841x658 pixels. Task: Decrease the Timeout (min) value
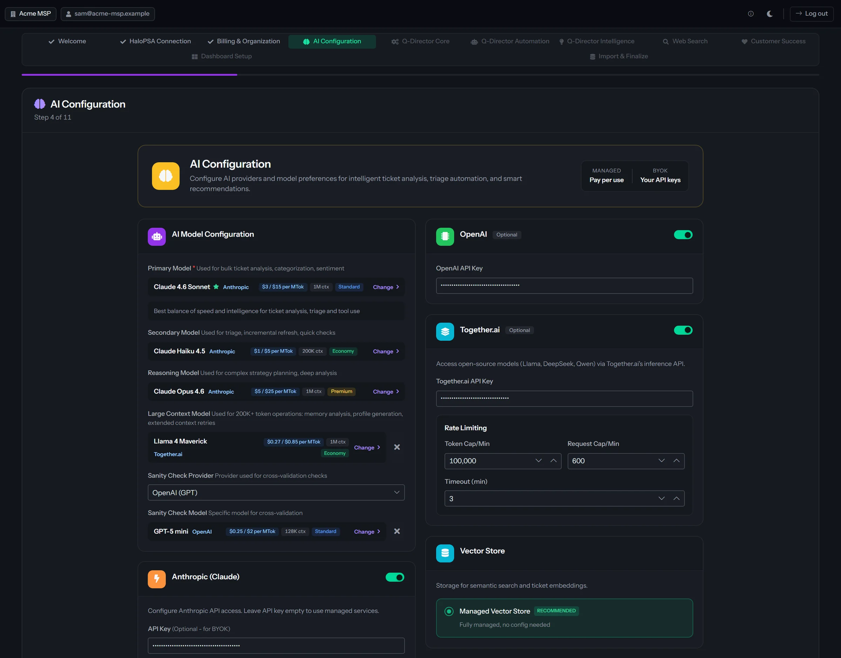662,498
